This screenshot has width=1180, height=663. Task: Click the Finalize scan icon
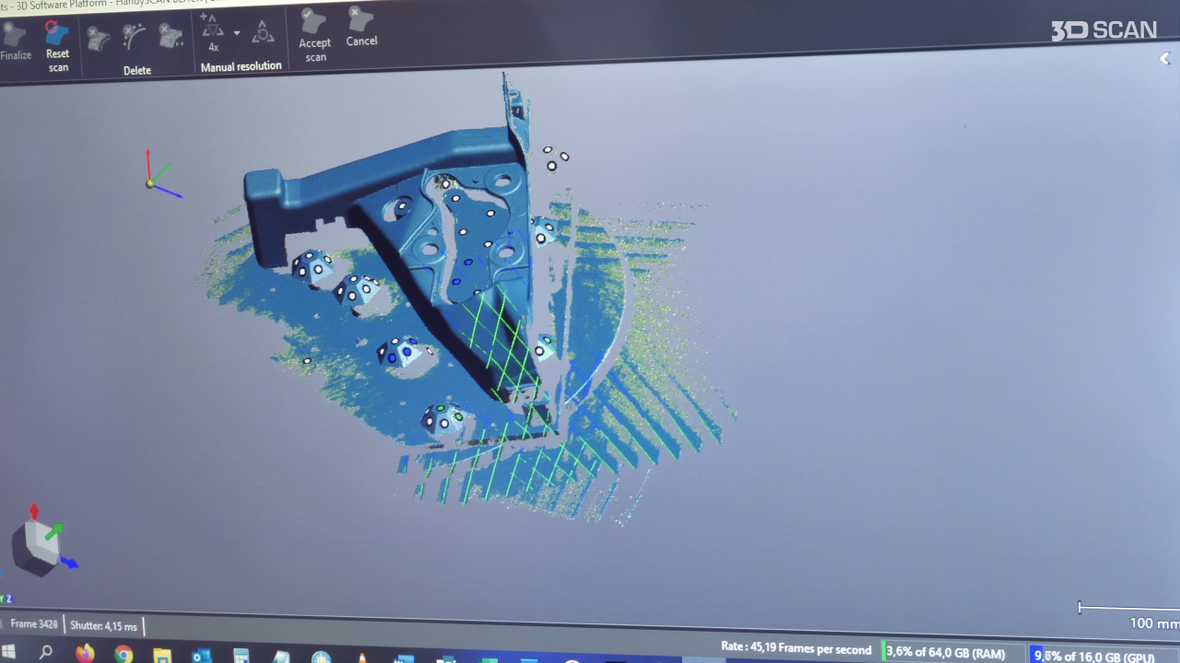(x=14, y=38)
